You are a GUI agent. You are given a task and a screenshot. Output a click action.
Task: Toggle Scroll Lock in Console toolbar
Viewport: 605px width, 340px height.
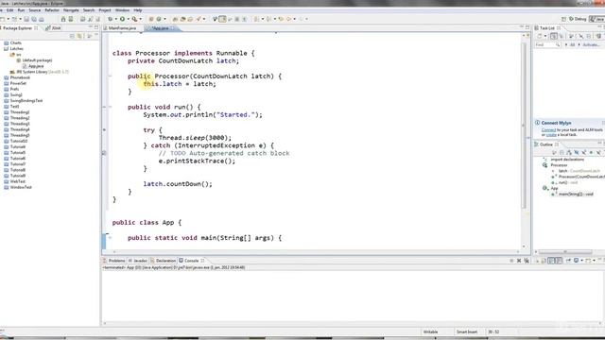click(x=544, y=261)
